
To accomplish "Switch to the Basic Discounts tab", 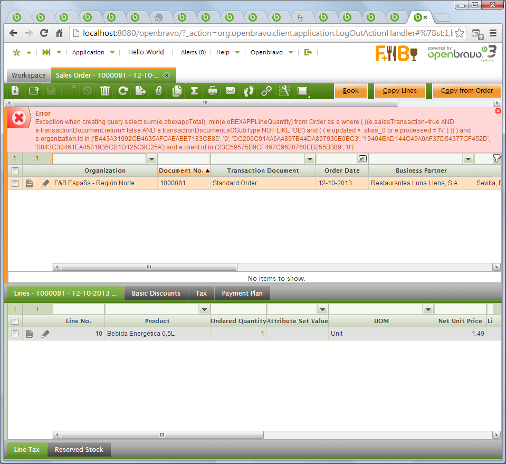I will coord(156,293).
